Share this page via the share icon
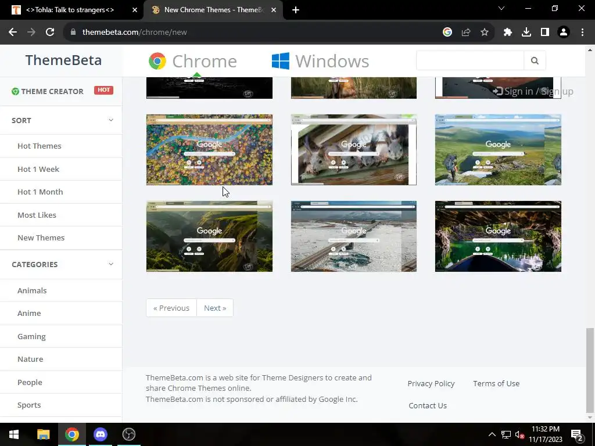 click(466, 33)
